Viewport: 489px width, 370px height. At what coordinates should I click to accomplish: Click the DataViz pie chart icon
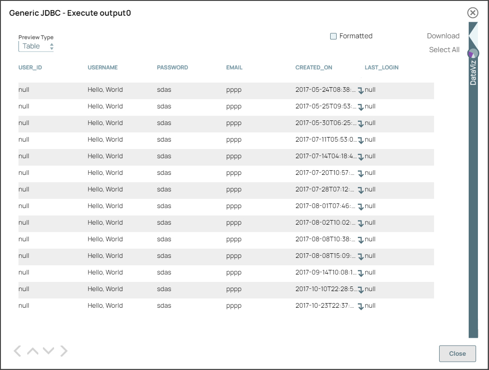[473, 53]
